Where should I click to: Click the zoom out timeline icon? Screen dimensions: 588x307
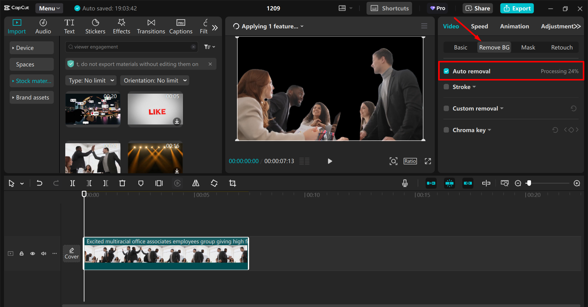(x=518, y=183)
